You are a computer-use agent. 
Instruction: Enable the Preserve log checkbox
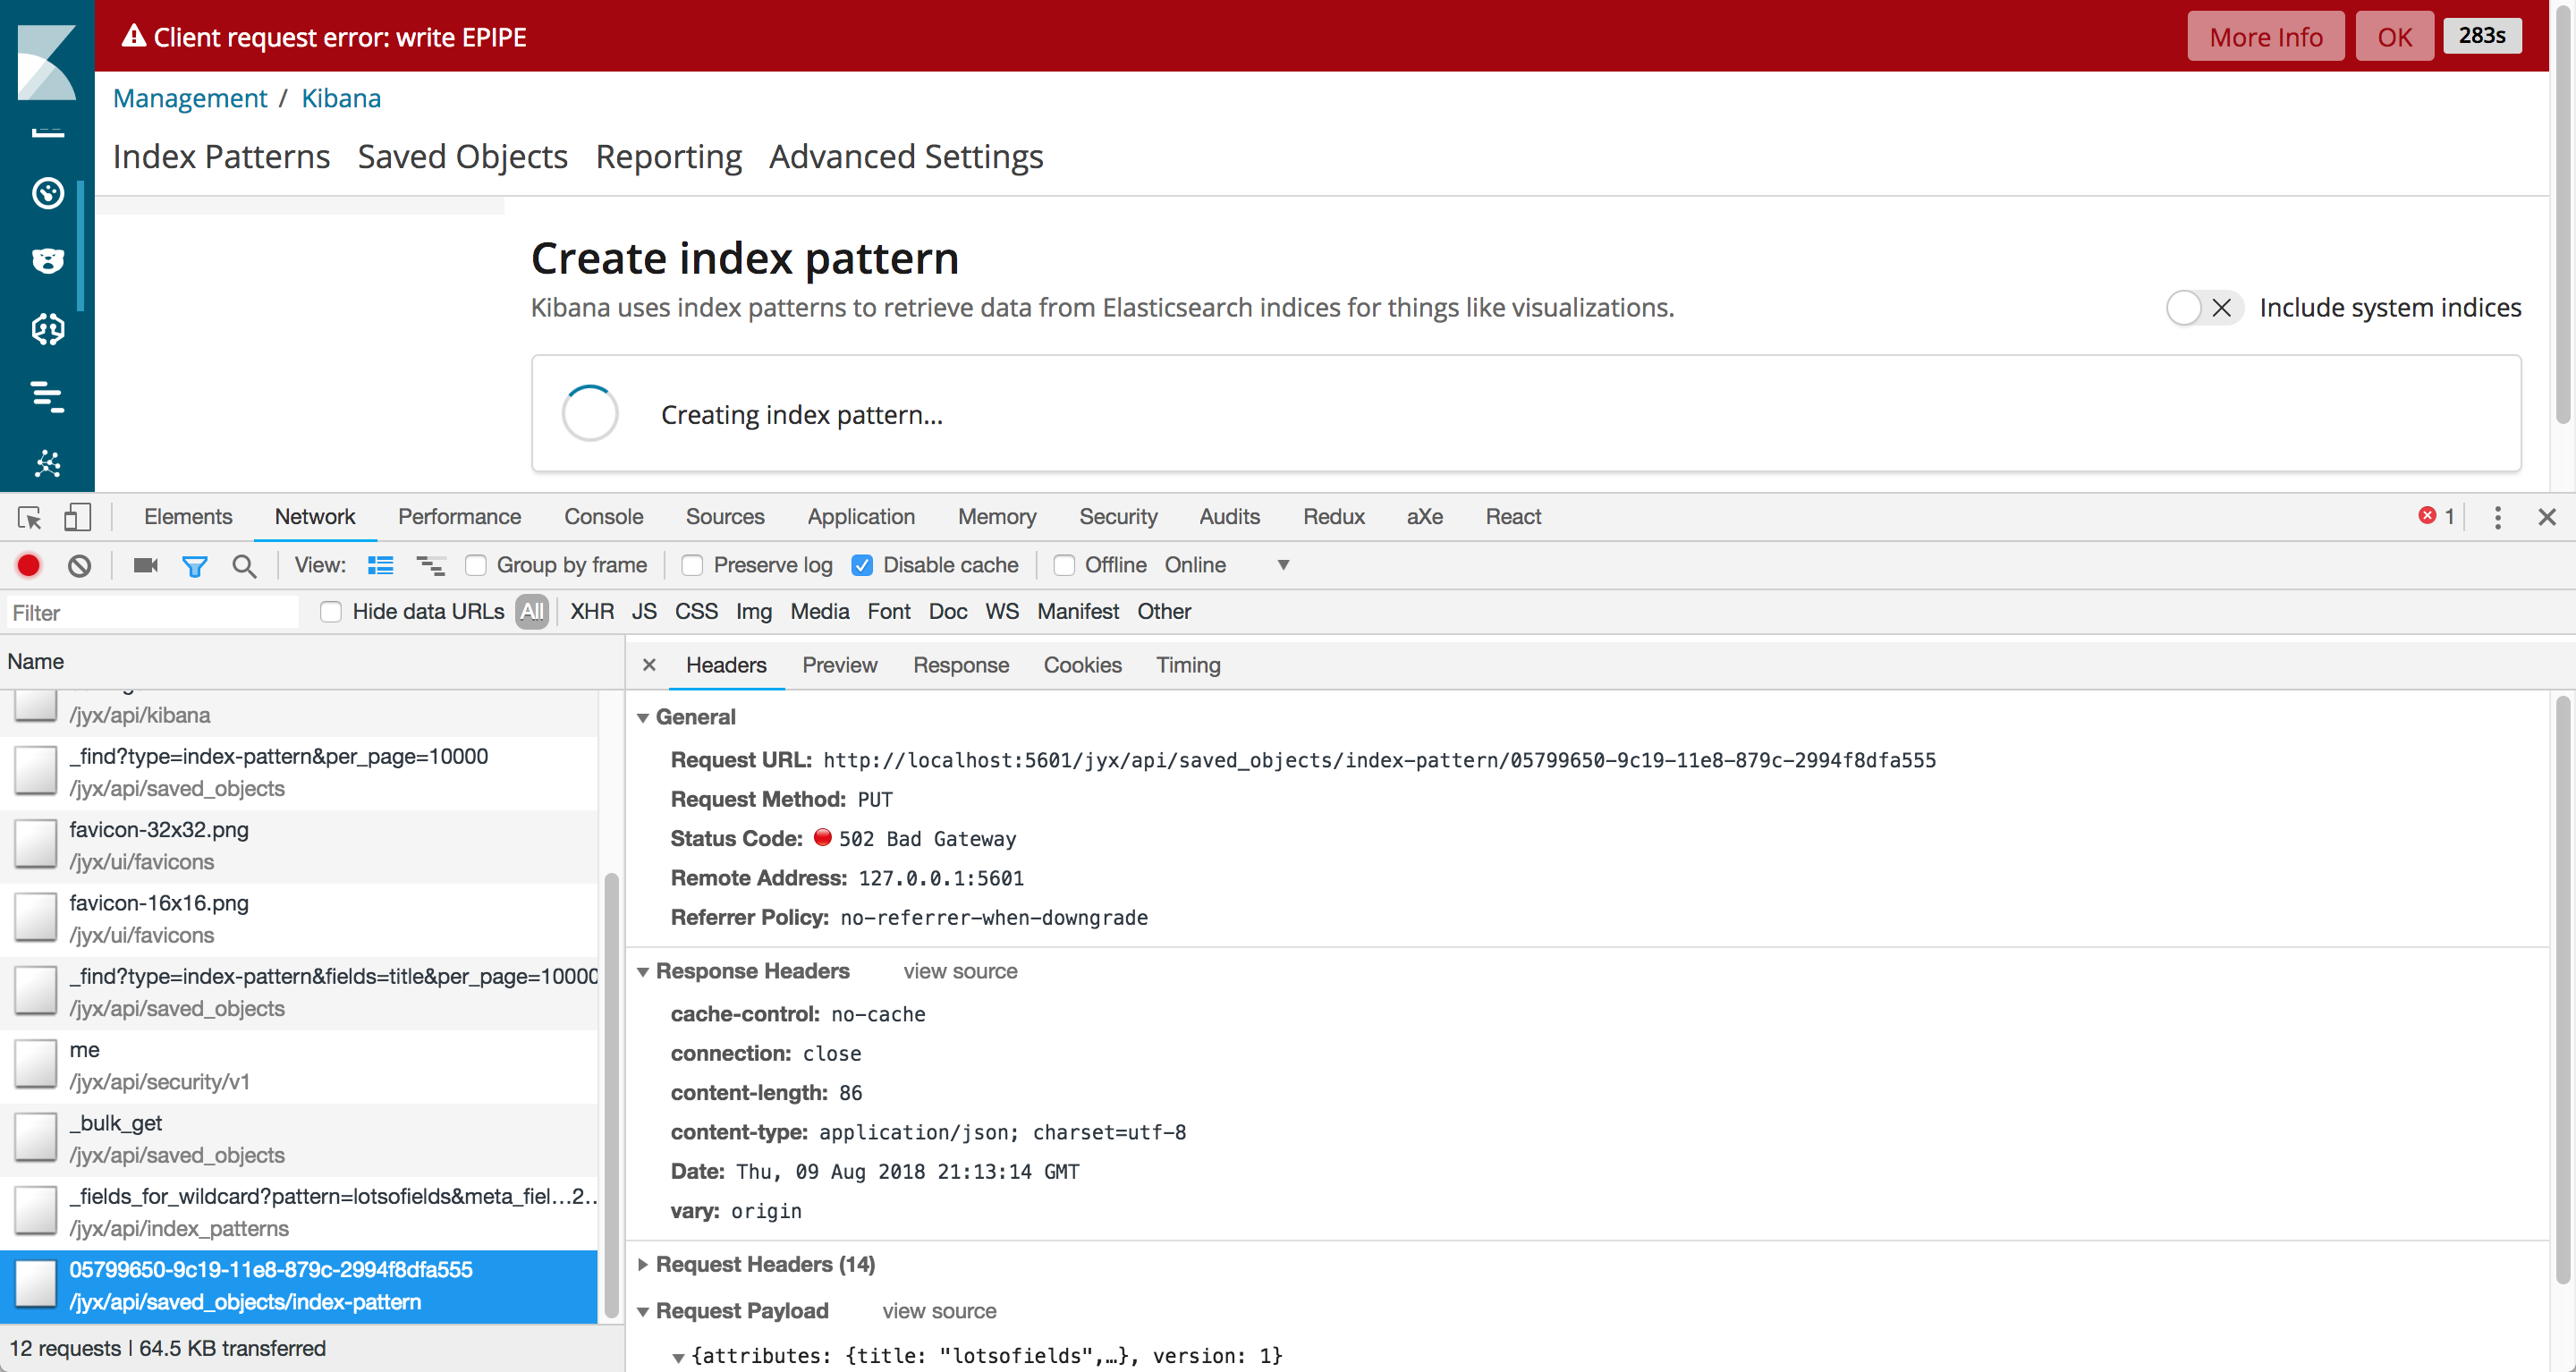coord(692,565)
